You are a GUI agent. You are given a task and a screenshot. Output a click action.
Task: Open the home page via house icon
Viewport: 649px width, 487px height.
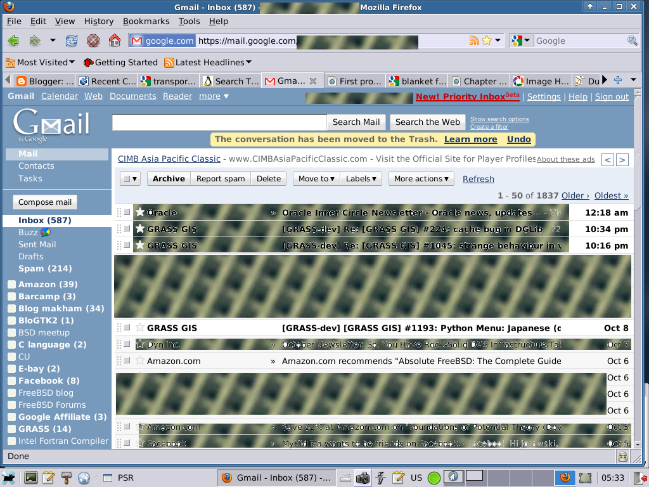coord(115,40)
